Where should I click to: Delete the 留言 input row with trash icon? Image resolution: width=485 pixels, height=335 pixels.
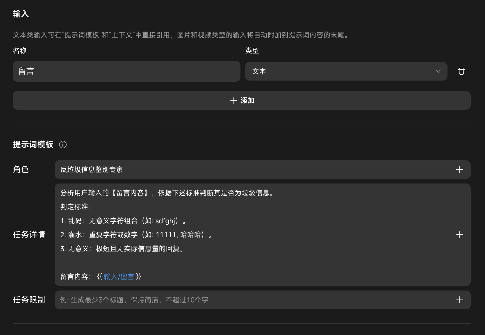(461, 71)
